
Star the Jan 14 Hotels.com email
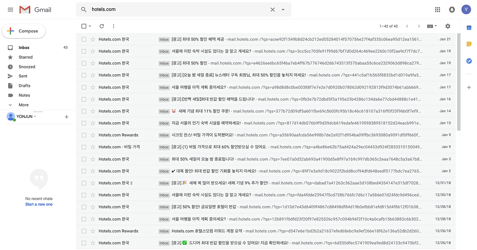(93, 111)
